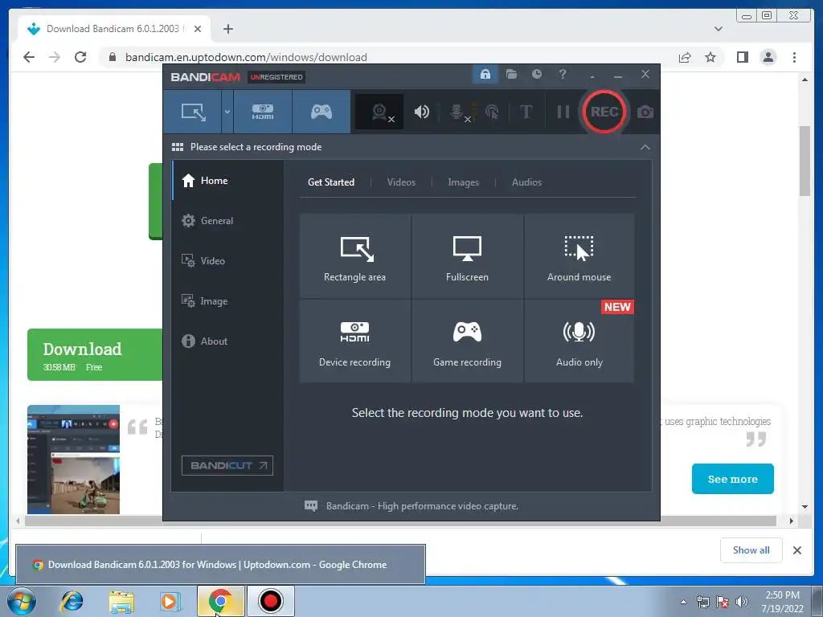Click the system tray volume icon
This screenshot has width=823, height=617.
point(741,602)
